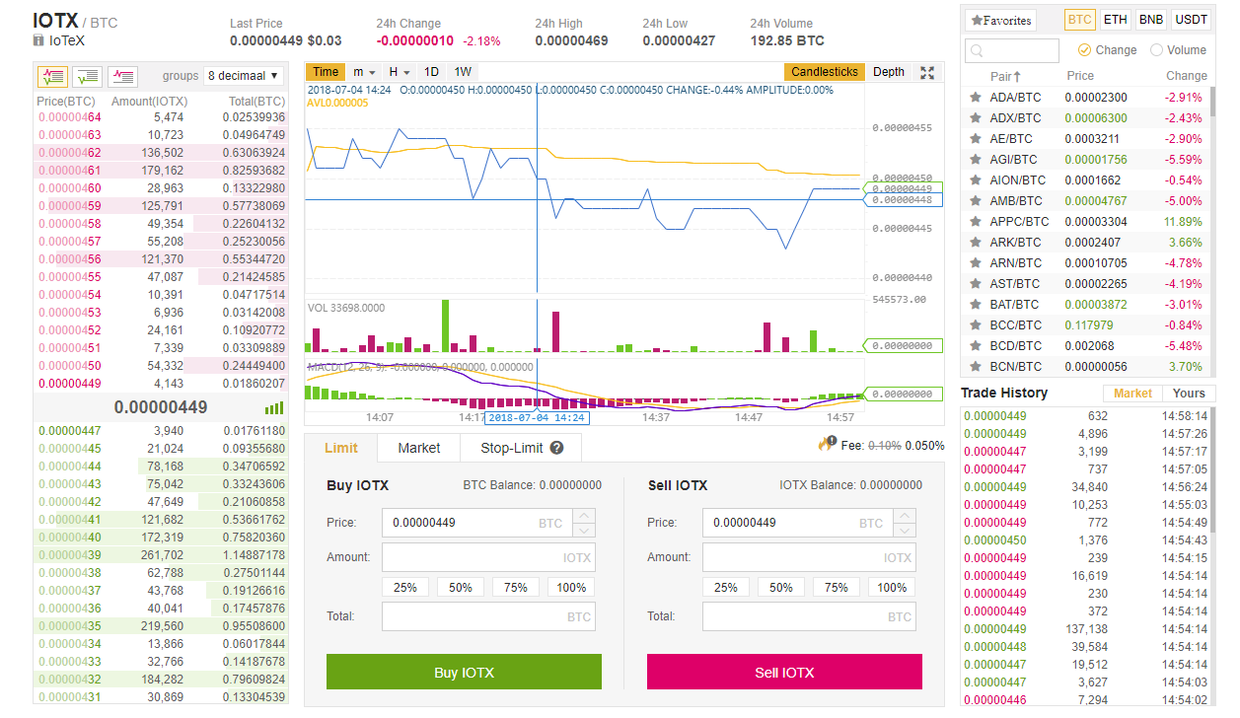Star the BCD/BTC pair as favorite

(976, 346)
